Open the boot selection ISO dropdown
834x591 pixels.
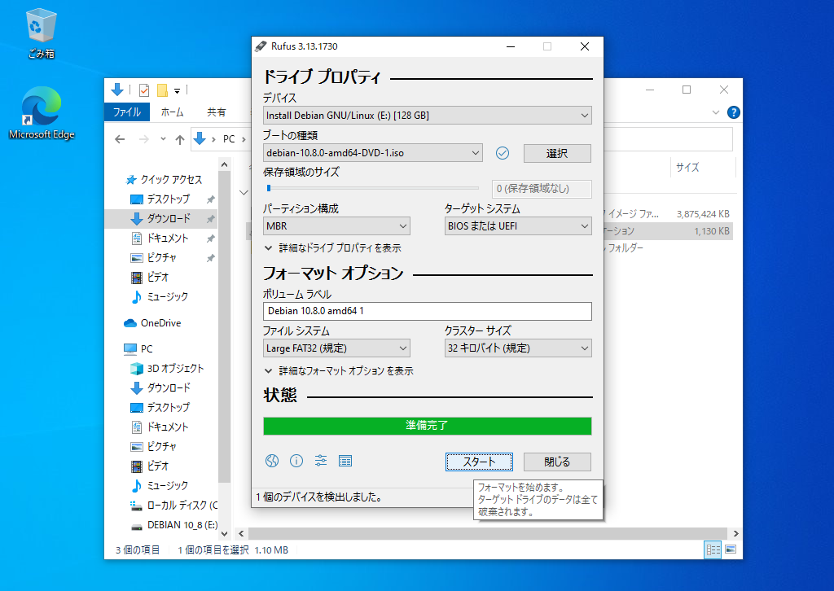point(373,153)
